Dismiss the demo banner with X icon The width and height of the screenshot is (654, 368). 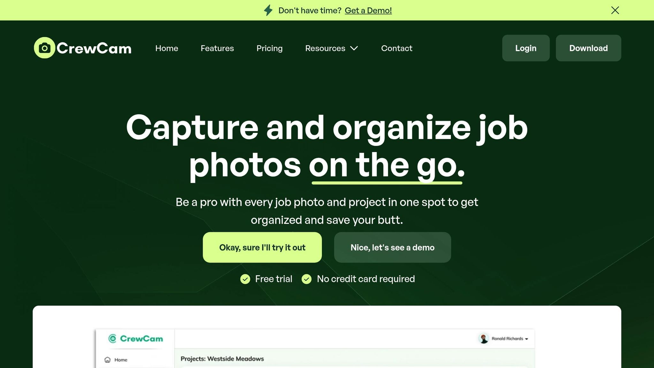615,10
